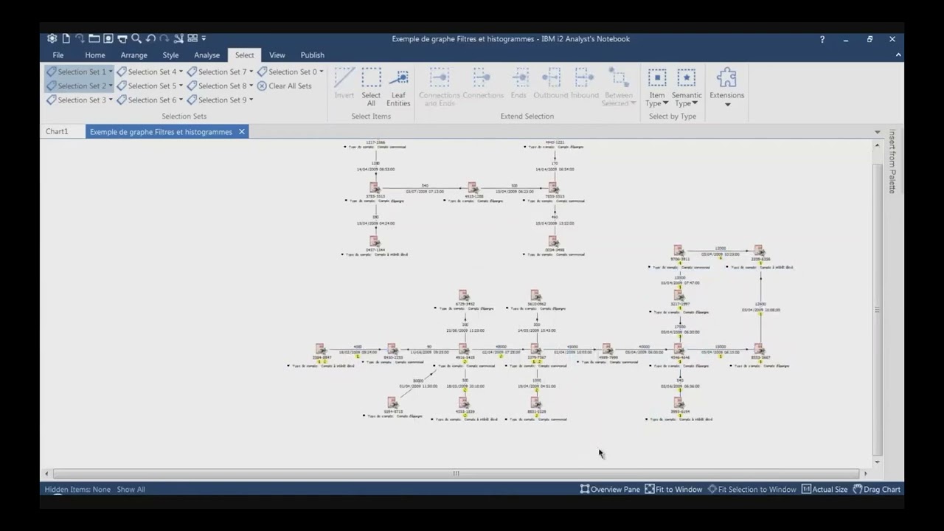Switch to the Publish ribbon tab

coord(312,55)
